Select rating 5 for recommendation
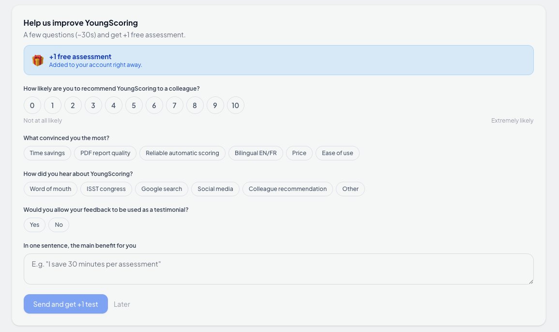This screenshot has height=332, width=559. coord(134,105)
